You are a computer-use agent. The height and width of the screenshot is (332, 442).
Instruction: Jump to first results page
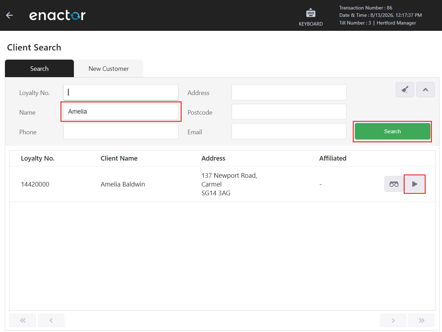pyautogui.click(x=23, y=320)
